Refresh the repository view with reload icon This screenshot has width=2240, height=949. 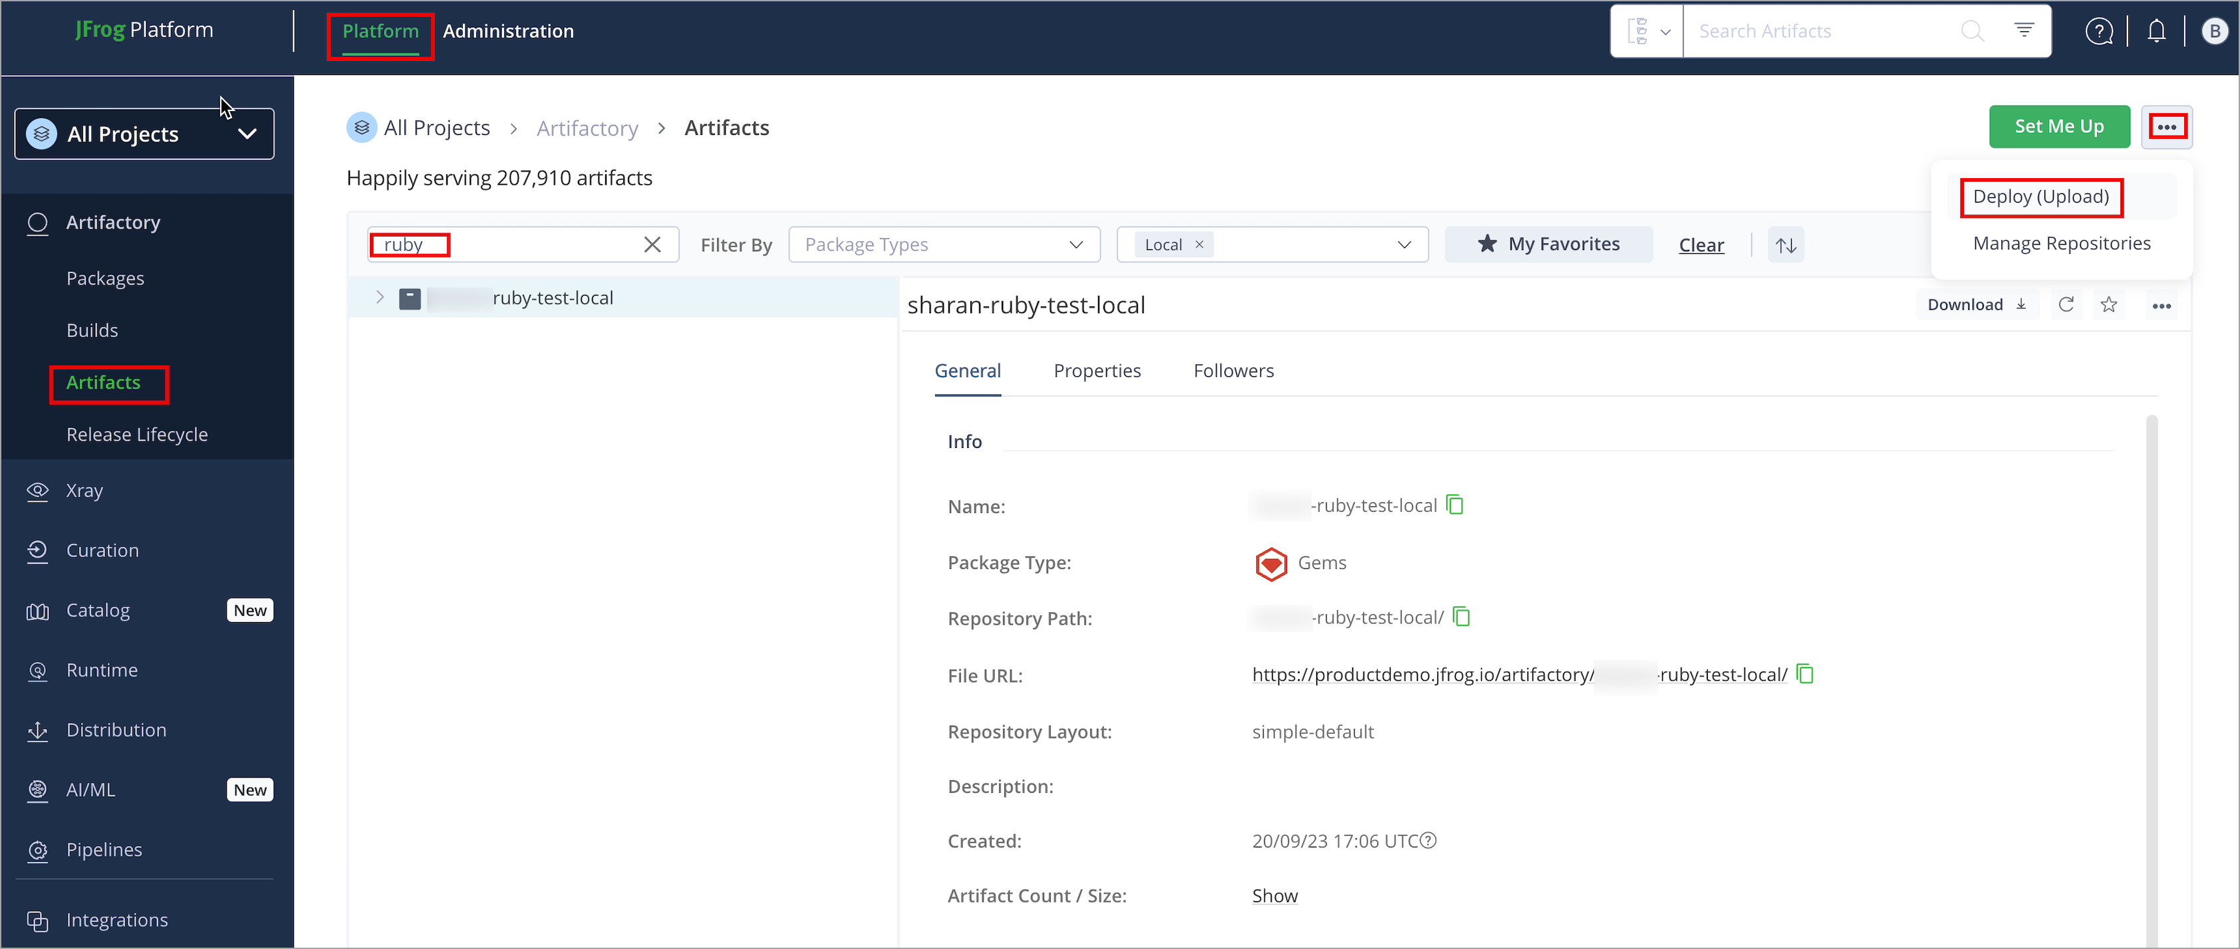[x=2066, y=304]
